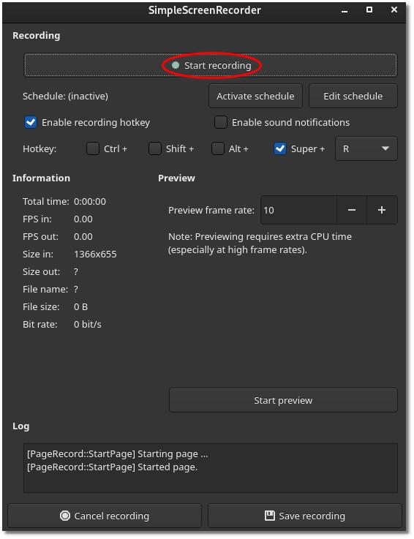Click the 'Schedule: (inactive)' label
The height and width of the screenshot is (539, 414).
pyautogui.click(x=65, y=96)
